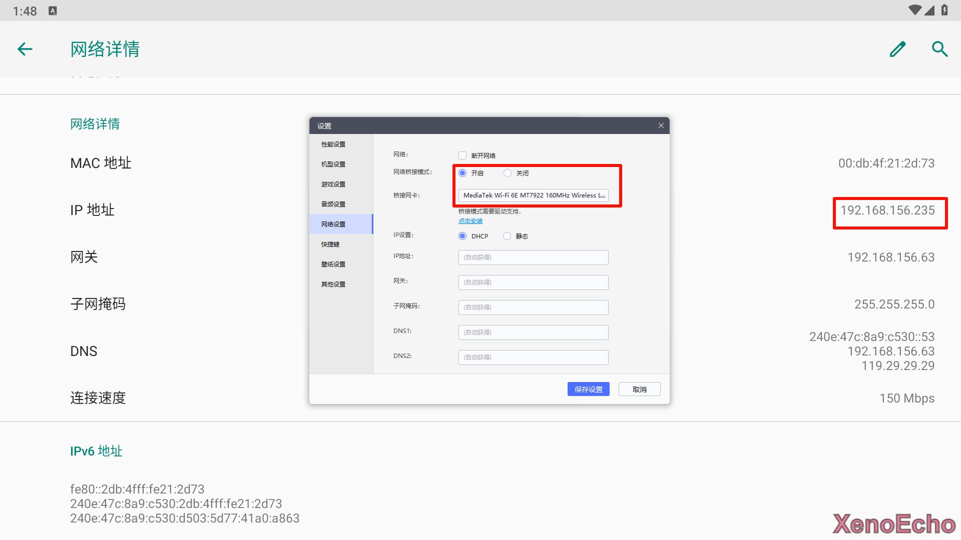Image resolution: width=961 pixels, height=540 pixels.
Task: Click the 保存设置 button
Action: [588, 389]
